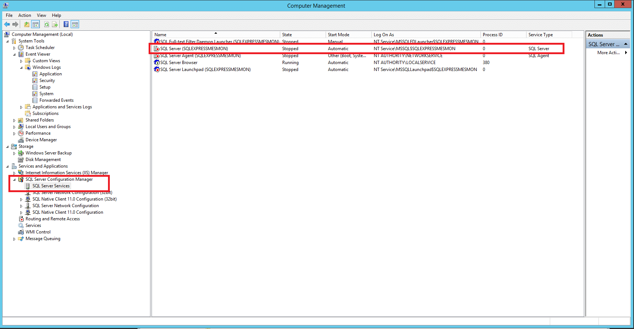Sort by State column header
The height and width of the screenshot is (329, 634).
(x=303, y=35)
